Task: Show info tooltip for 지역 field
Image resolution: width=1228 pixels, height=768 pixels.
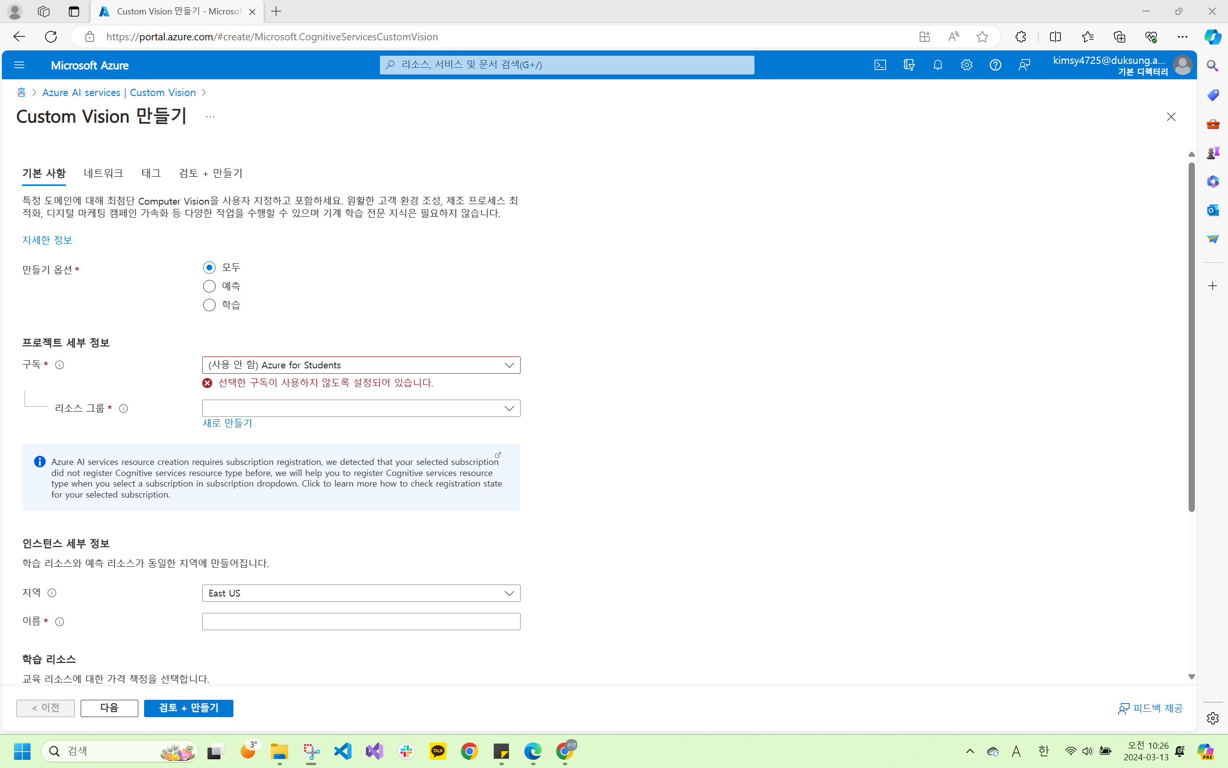Action: pos(52,593)
